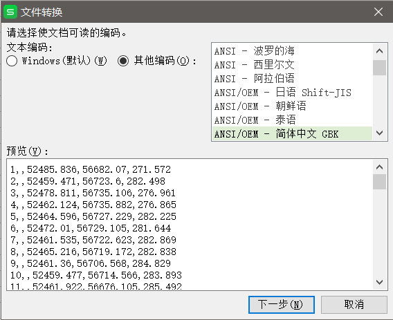Click the encoding list scrollbar thumb
The height and width of the screenshot is (320, 393).
[379, 68]
